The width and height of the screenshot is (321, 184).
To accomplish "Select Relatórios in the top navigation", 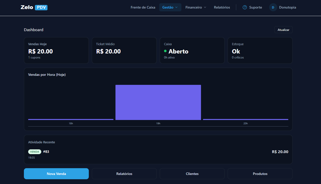I will coord(222,7).
